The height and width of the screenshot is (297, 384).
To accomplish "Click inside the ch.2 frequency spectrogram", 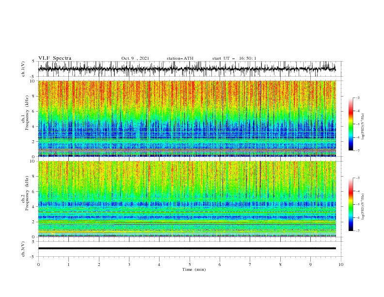I will [x=187, y=199].
